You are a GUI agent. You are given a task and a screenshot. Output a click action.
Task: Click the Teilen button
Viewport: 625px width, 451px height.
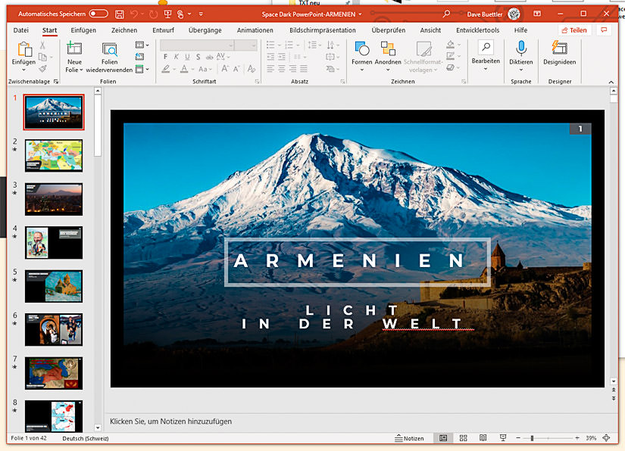click(574, 30)
